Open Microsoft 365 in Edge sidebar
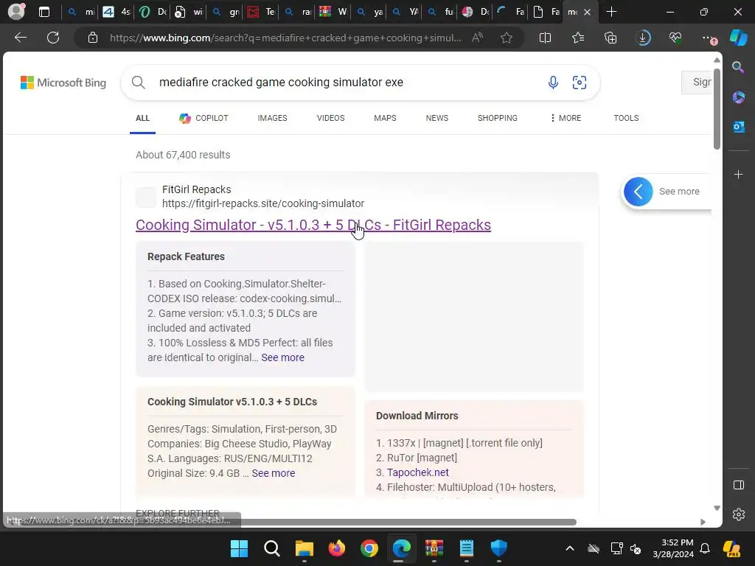Screen dimensions: 755x566 (738, 97)
